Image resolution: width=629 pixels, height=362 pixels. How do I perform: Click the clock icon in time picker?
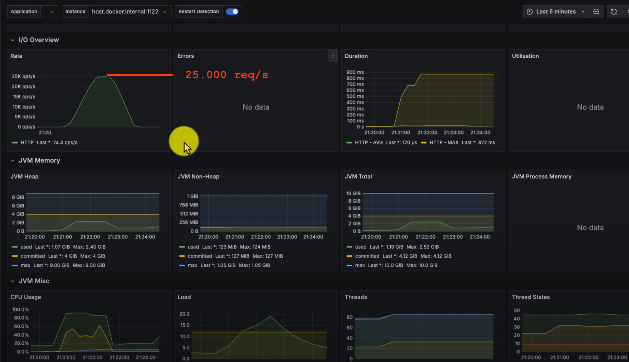529,12
